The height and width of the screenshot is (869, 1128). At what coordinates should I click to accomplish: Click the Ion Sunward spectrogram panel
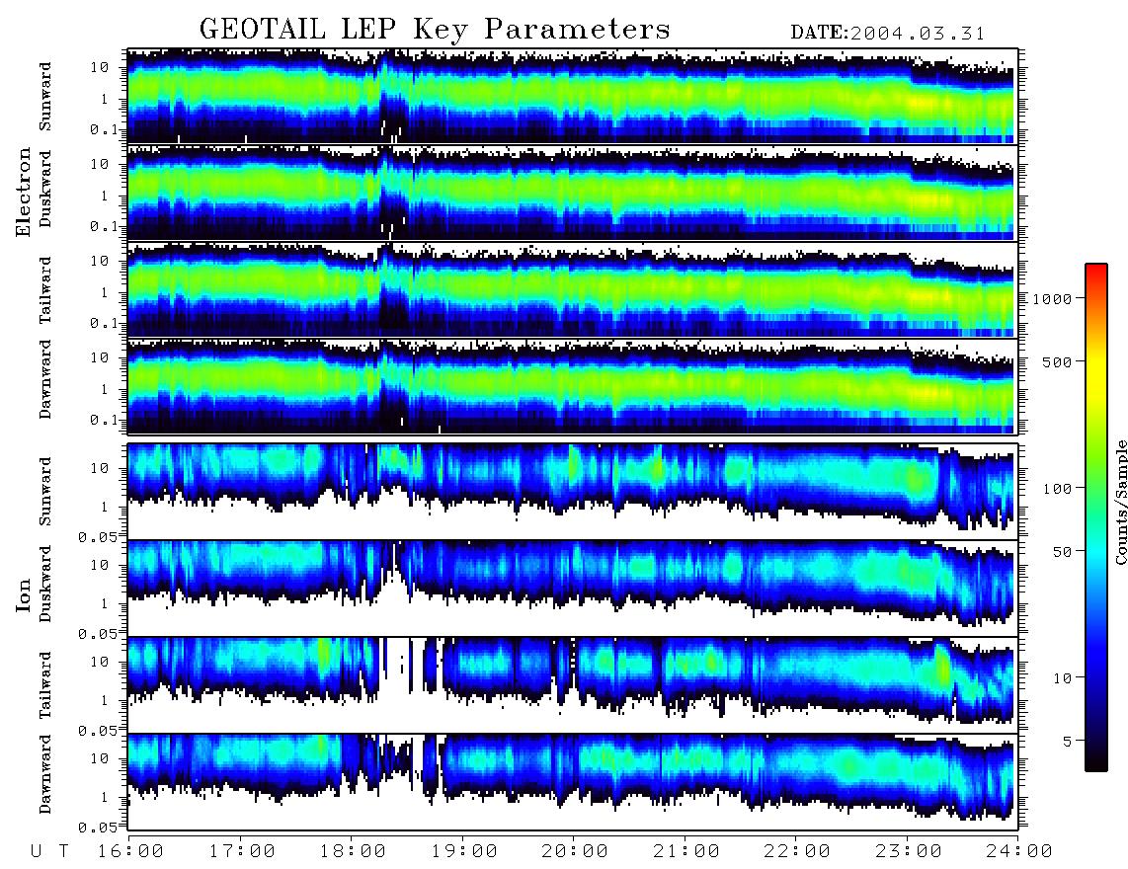coord(573,491)
